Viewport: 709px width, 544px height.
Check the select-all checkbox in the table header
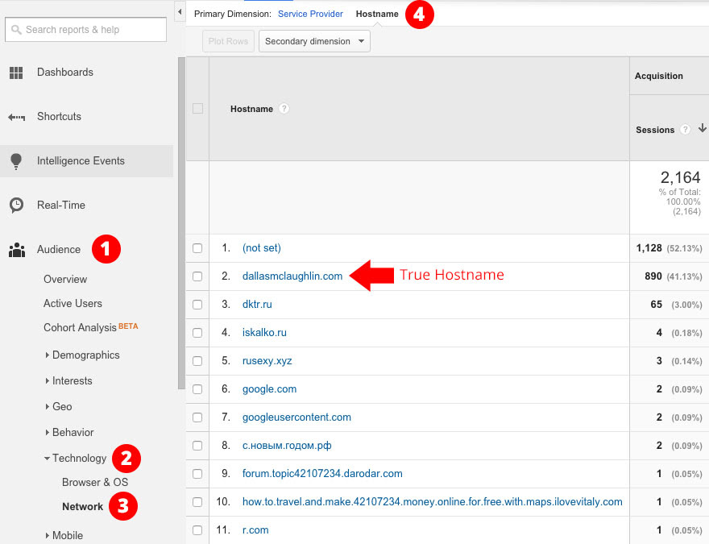click(197, 108)
